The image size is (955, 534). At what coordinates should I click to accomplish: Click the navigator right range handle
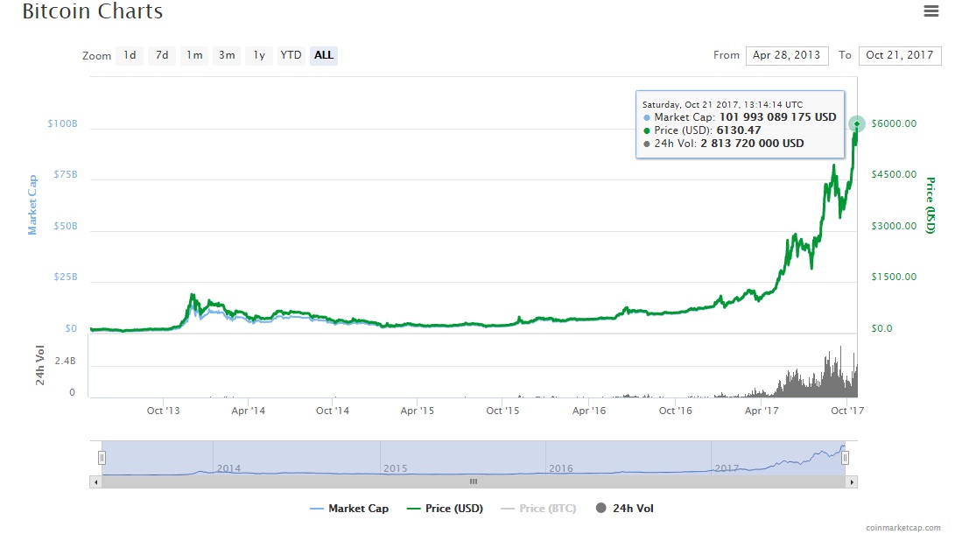[x=845, y=458]
